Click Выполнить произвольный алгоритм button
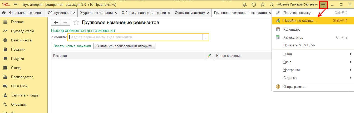This screenshot has height=113, width=354. coord(124,46)
